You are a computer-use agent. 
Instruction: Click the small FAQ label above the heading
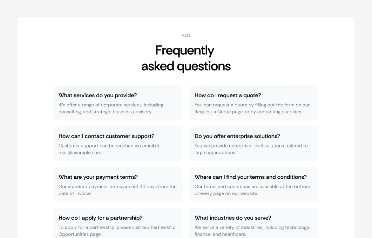(186, 36)
